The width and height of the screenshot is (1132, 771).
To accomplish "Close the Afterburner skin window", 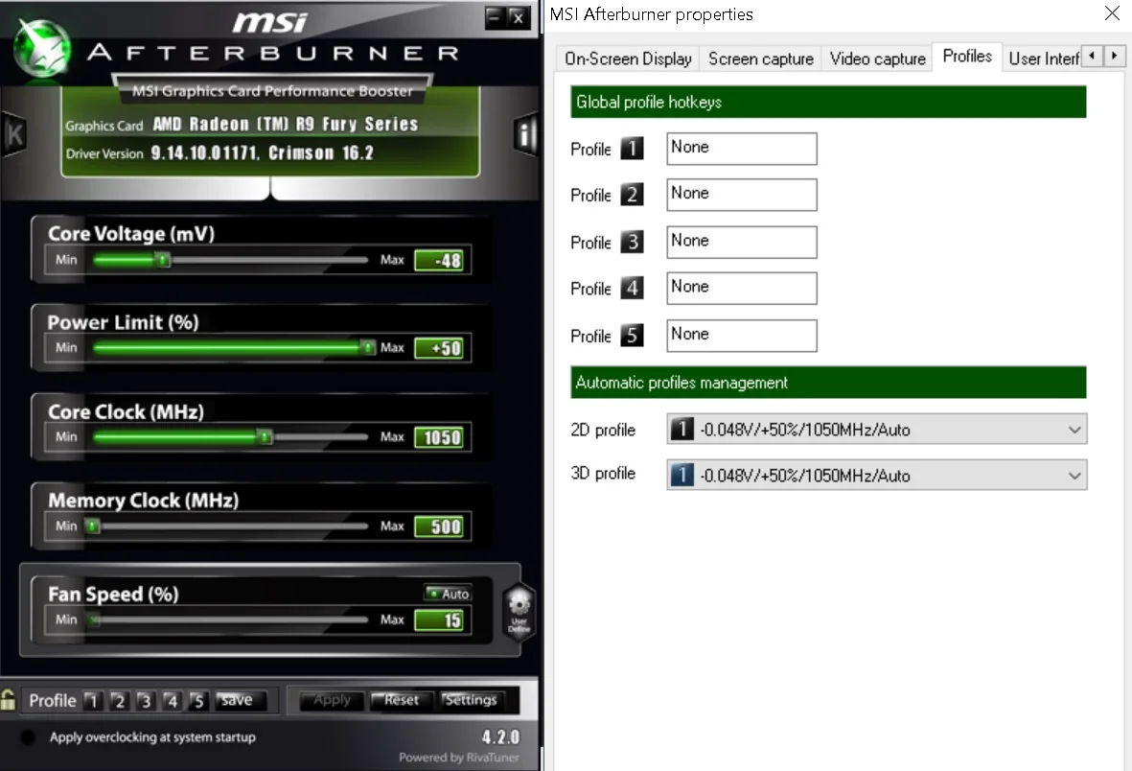I will point(519,17).
